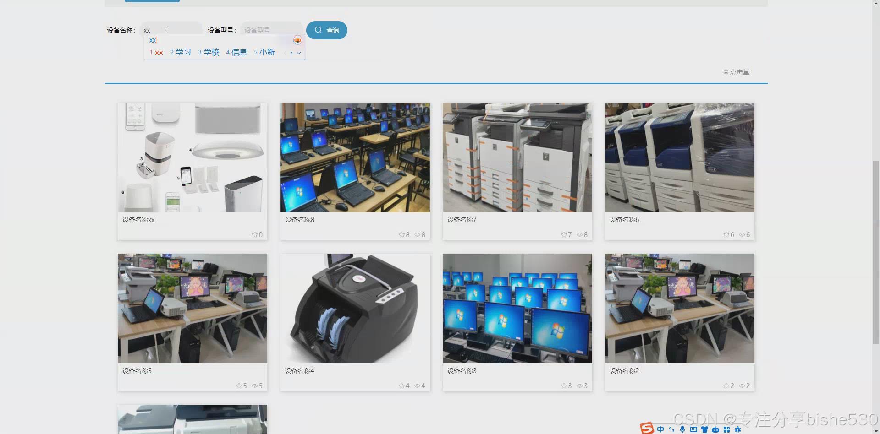Choose IME candidate 3 学校
Viewport: 880px width, 434px height.
click(209, 52)
